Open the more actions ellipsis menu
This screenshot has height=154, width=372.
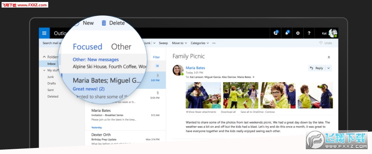[214, 43]
